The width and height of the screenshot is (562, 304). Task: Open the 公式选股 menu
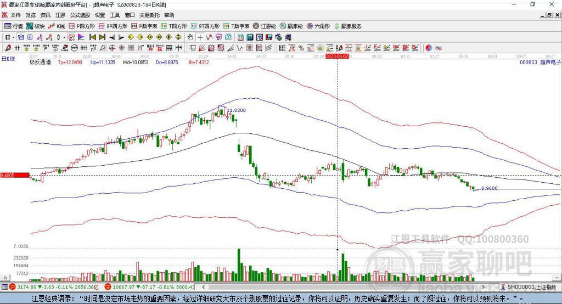coord(80,15)
